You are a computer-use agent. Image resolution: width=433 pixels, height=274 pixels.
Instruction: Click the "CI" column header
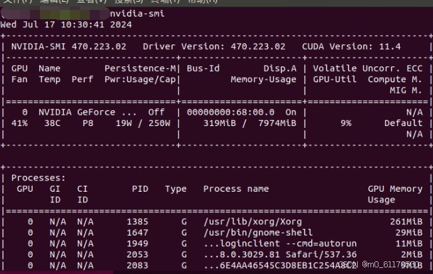point(82,189)
